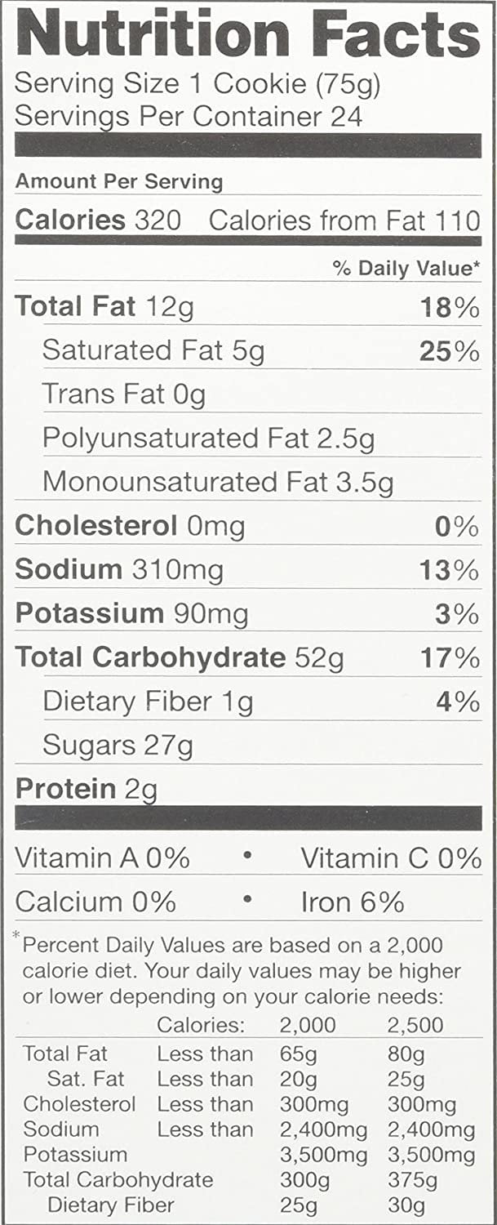
Task: Select Total Carbohydrate 52g row
Action: tap(248, 657)
